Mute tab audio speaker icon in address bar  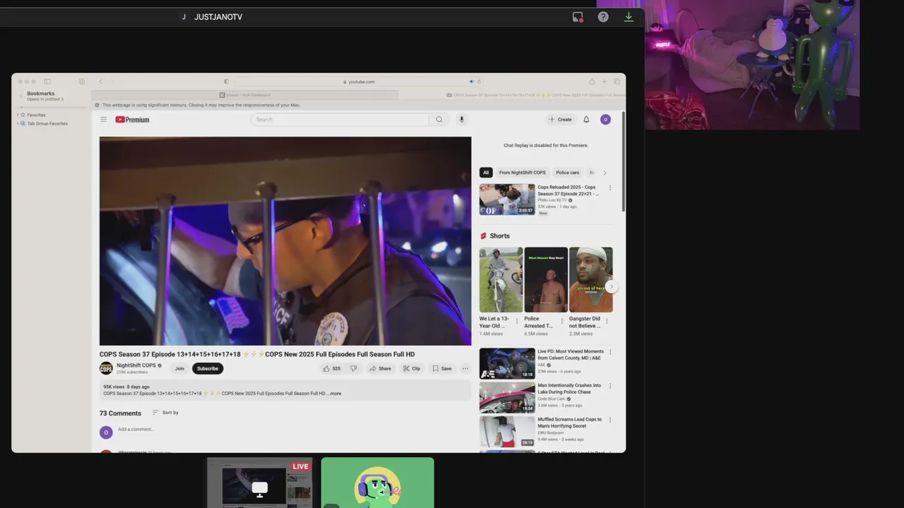pyautogui.click(x=472, y=82)
